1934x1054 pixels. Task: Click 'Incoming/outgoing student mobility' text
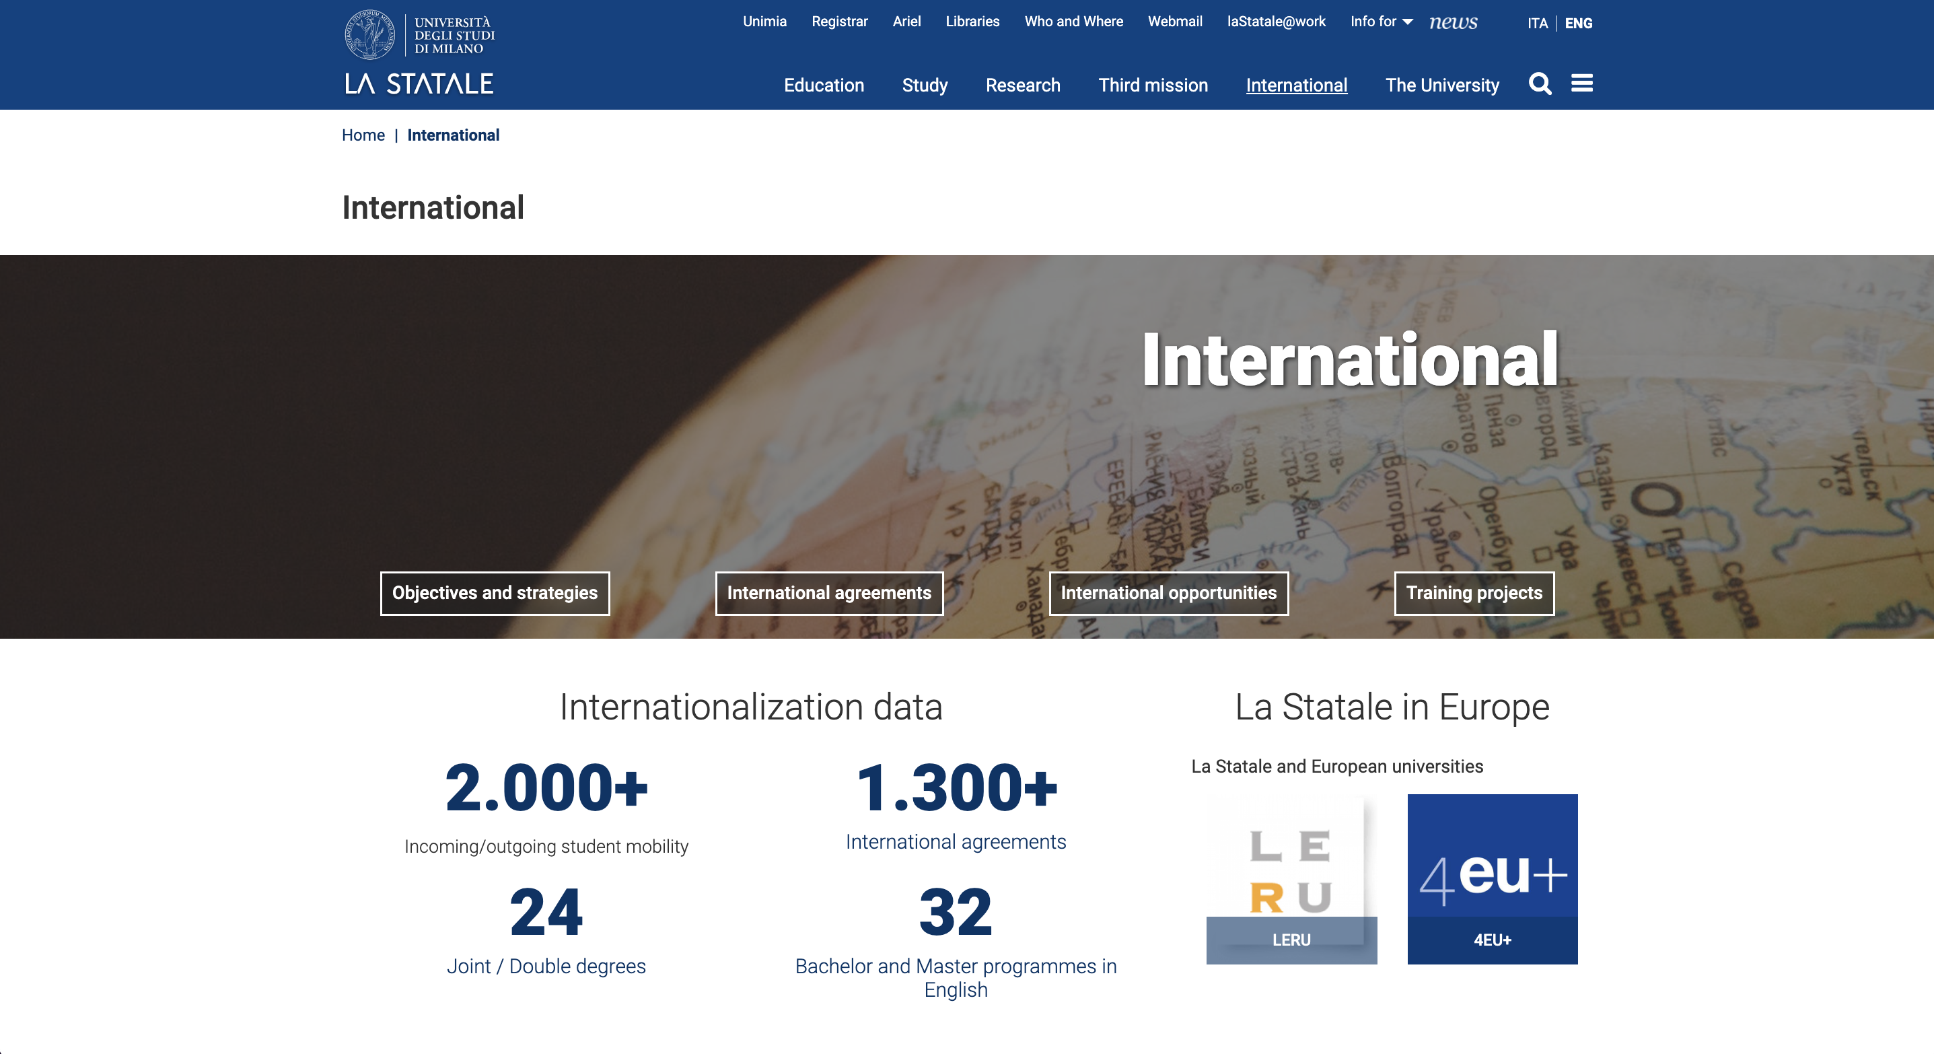tap(546, 846)
